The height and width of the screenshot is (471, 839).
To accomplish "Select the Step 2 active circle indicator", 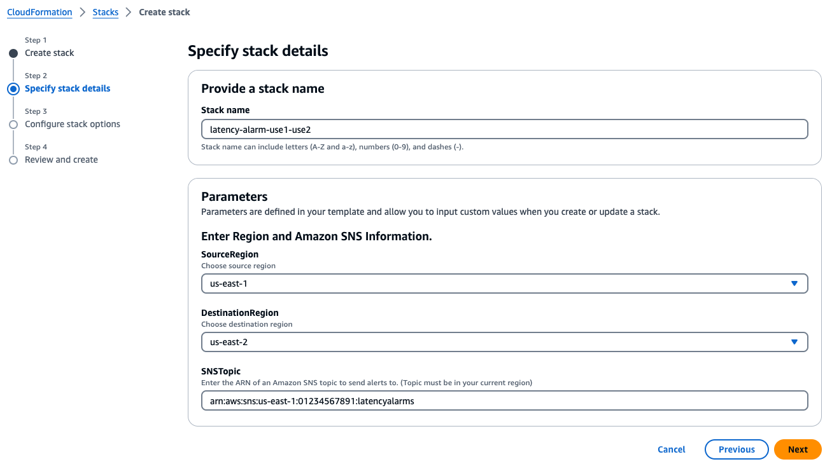I will click(13, 89).
